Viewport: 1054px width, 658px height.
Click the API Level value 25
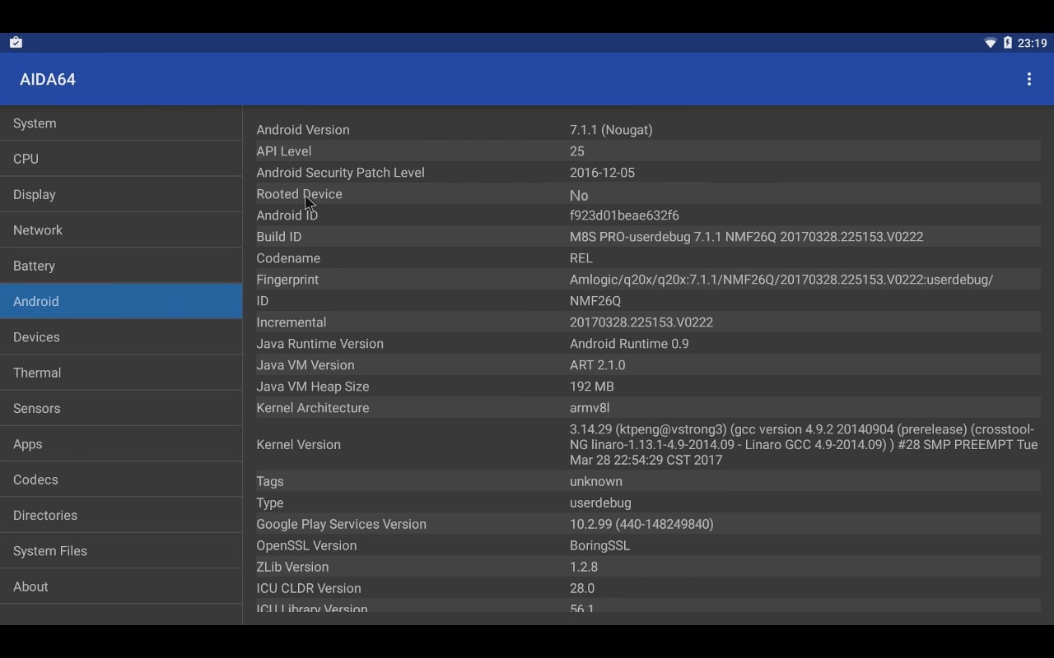[577, 151]
